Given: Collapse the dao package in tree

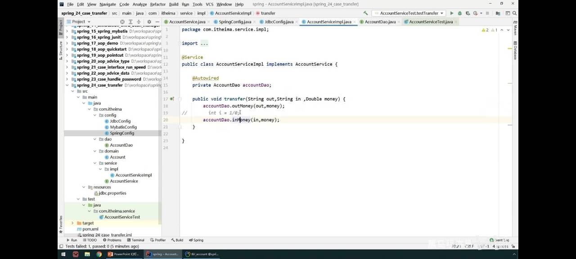Looking at the screenshot, I should click(95, 139).
